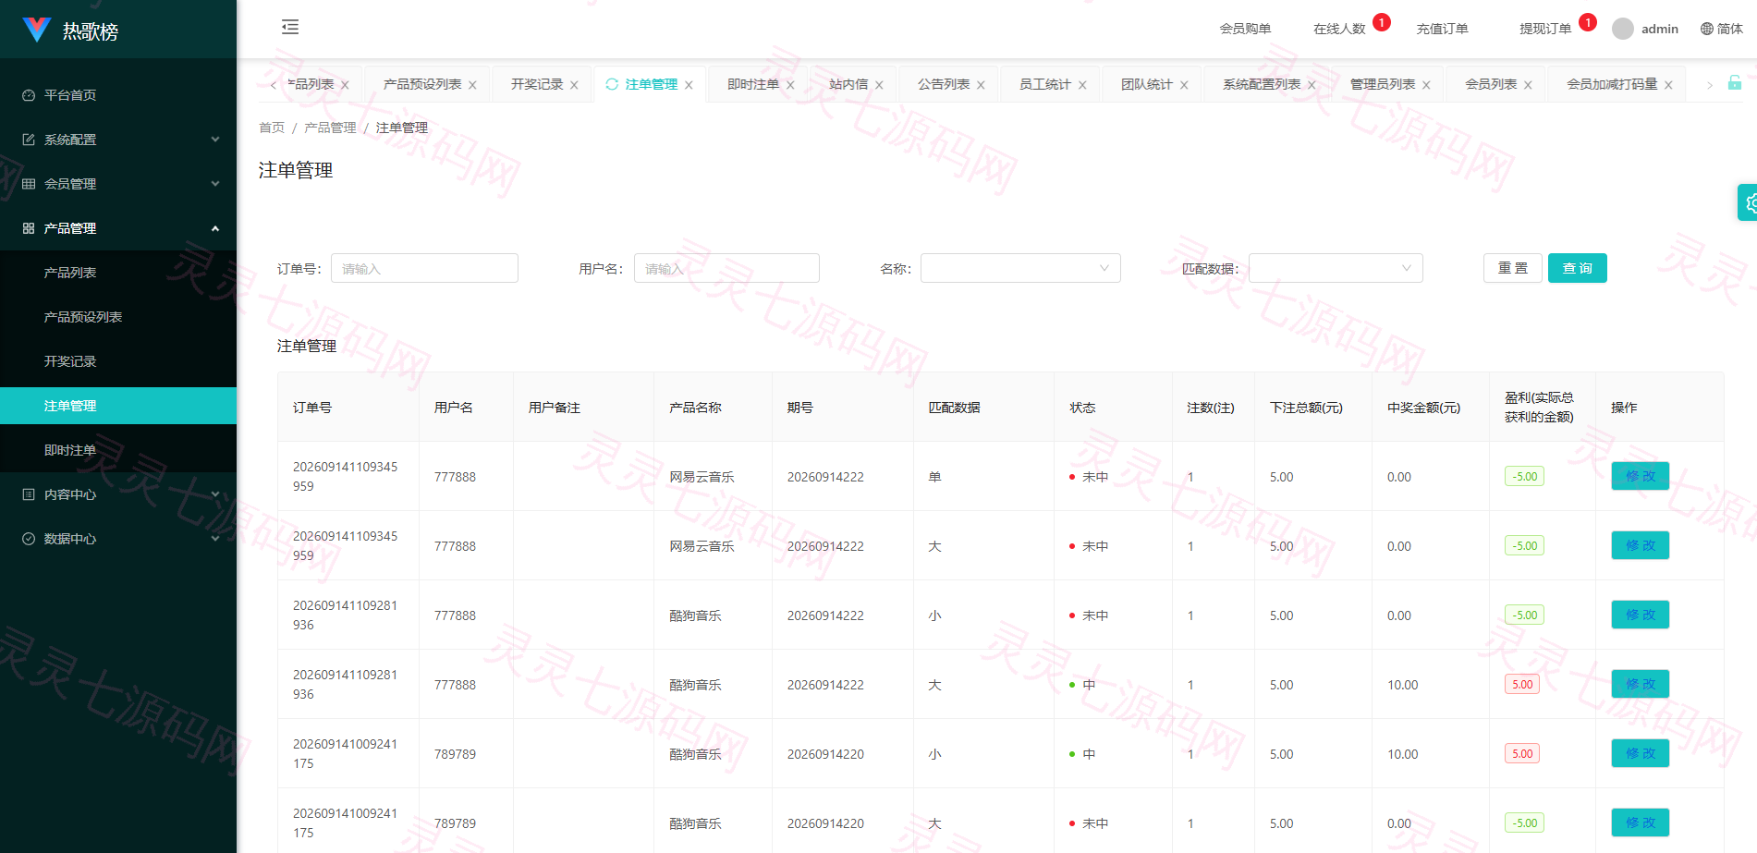The height and width of the screenshot is (853, 1757).
Task: Expand the 会员管理 sidebar menu
Action: click(118, 184)
